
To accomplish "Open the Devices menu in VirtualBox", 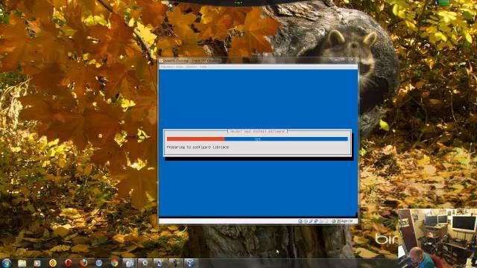I will [192, 66].
